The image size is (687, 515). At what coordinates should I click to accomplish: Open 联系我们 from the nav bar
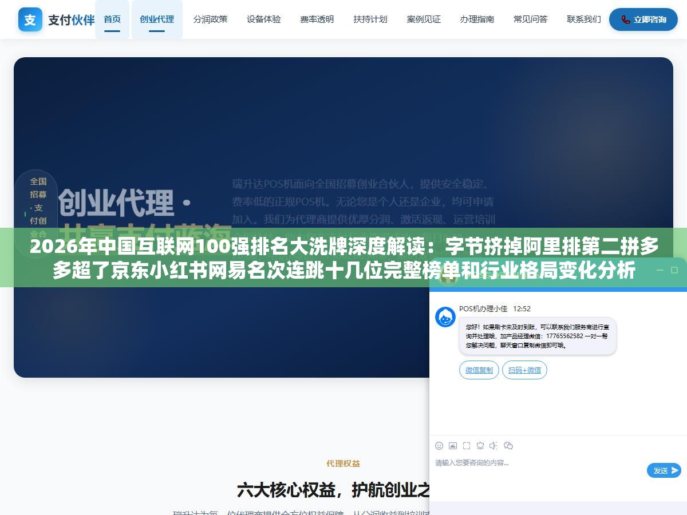(x=584, y=19)
